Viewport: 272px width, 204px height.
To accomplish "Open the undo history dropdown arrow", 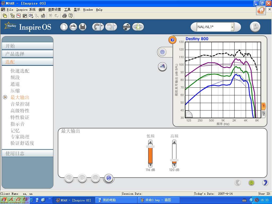I will (x=102, y=27).
